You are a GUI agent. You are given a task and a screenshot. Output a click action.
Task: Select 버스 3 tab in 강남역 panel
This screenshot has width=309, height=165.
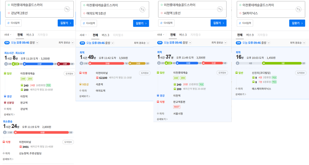[x=30, y=35]
